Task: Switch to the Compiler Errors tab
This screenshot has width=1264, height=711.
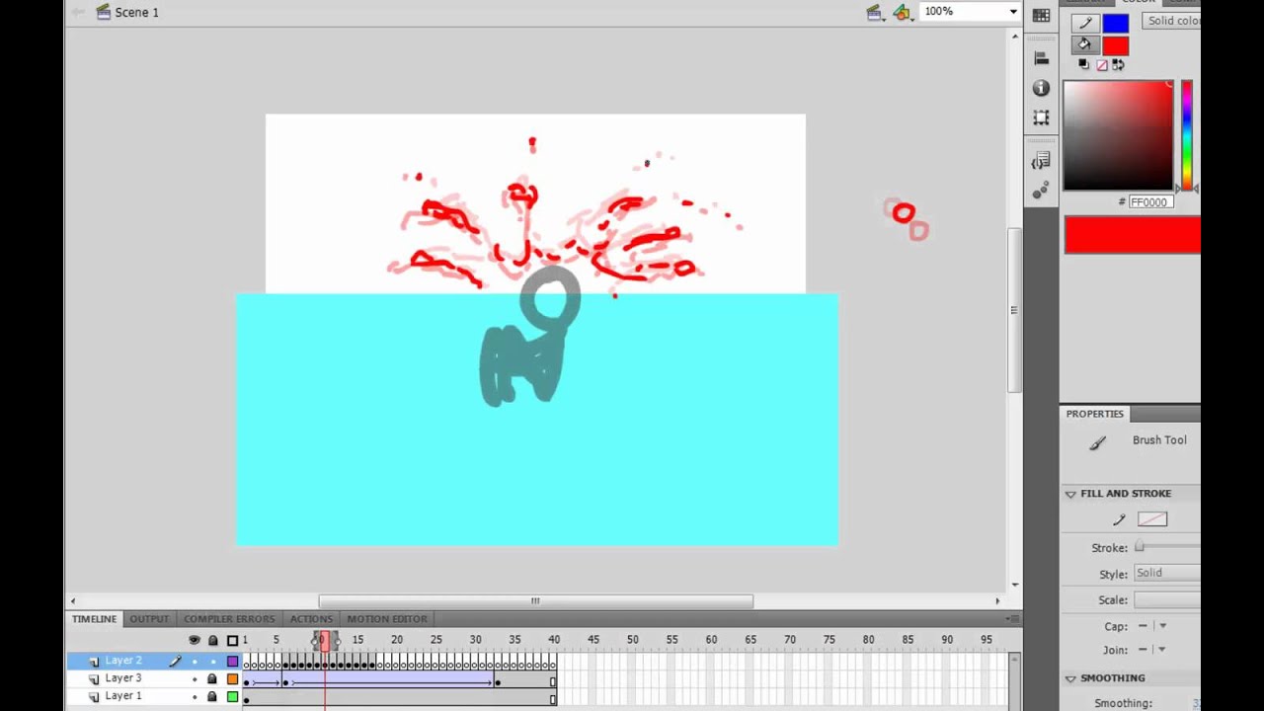Action: coord(229,619)
